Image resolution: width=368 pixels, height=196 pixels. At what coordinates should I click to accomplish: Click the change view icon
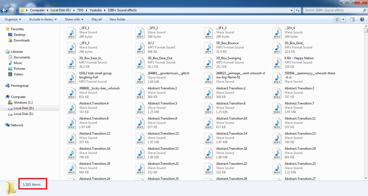tap(337, 19)
